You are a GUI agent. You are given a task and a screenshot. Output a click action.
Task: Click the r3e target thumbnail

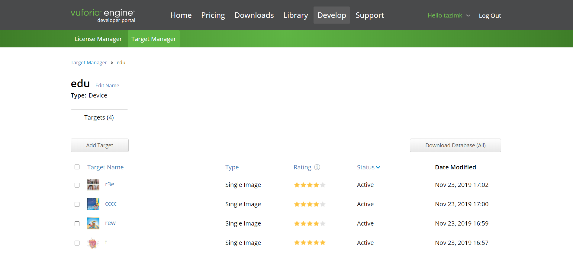[x=93, y=184]
